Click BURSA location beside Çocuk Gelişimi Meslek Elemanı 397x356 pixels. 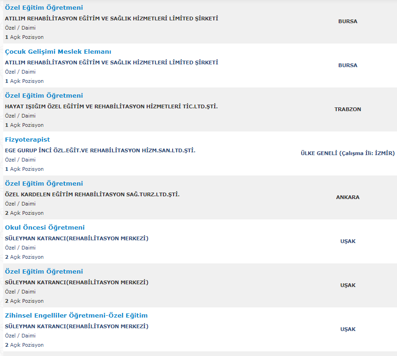coord(347,66)
